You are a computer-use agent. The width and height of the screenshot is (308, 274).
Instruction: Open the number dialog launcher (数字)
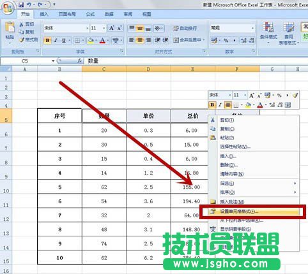pyautogui.click(x=253, y=51)
